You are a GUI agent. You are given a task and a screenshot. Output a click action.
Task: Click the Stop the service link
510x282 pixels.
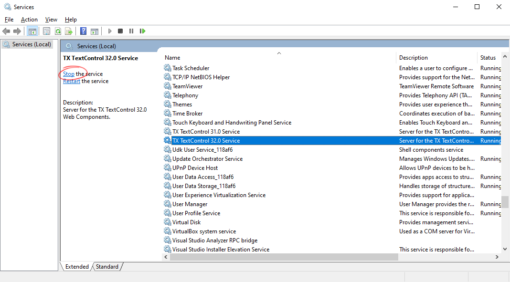pos(69,74)
